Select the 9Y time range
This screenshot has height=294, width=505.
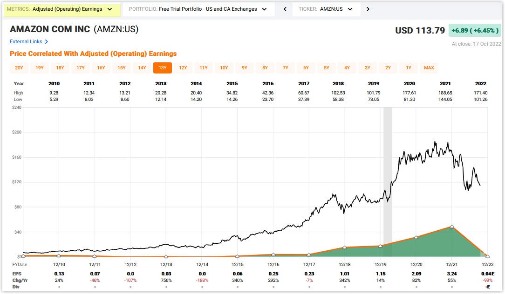245,68
